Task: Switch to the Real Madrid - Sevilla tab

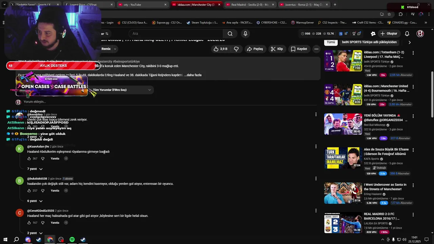Action: tap(250, 5)
